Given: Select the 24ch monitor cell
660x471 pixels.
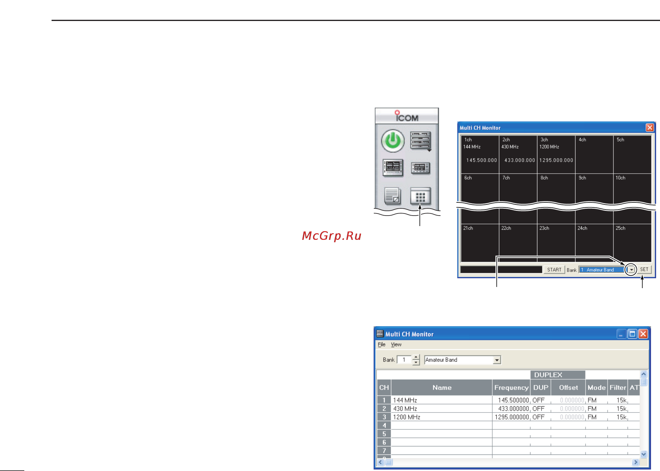Looking at the screenshot, I should (594, 243).
